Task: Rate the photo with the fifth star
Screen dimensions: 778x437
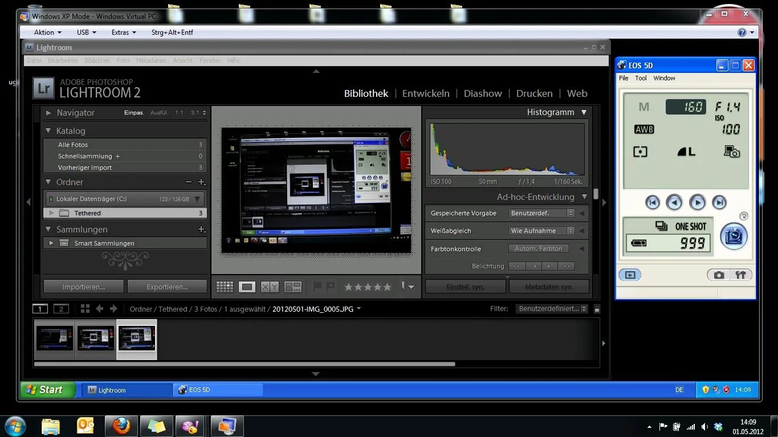Action: click(387, 287)
